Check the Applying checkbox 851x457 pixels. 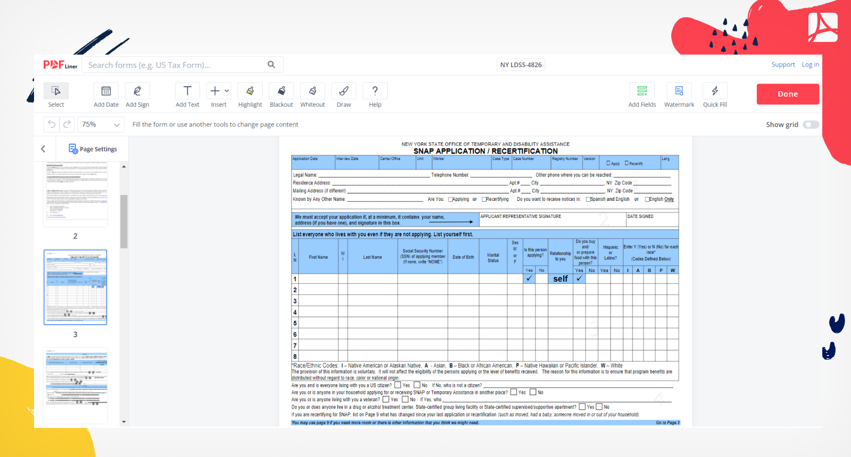coord(450,200)
